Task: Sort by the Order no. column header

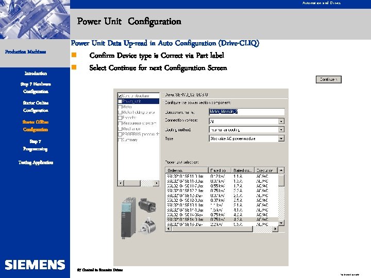Action: click(187, 170)
